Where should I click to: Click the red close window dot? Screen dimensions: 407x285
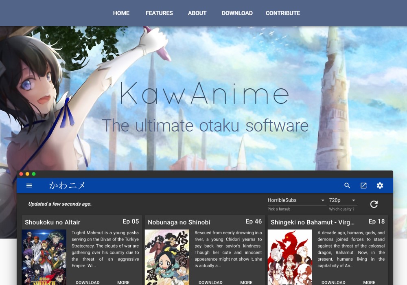(21, 174)
